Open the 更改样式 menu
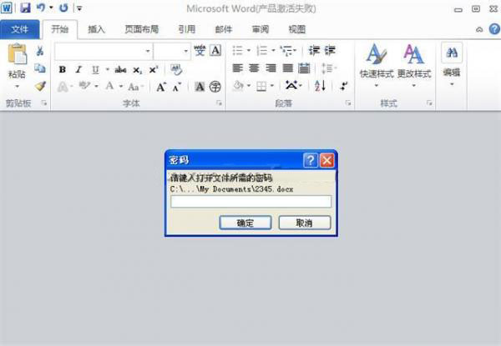501x346 pixels. pyautogui.click(x=414, y=65)
